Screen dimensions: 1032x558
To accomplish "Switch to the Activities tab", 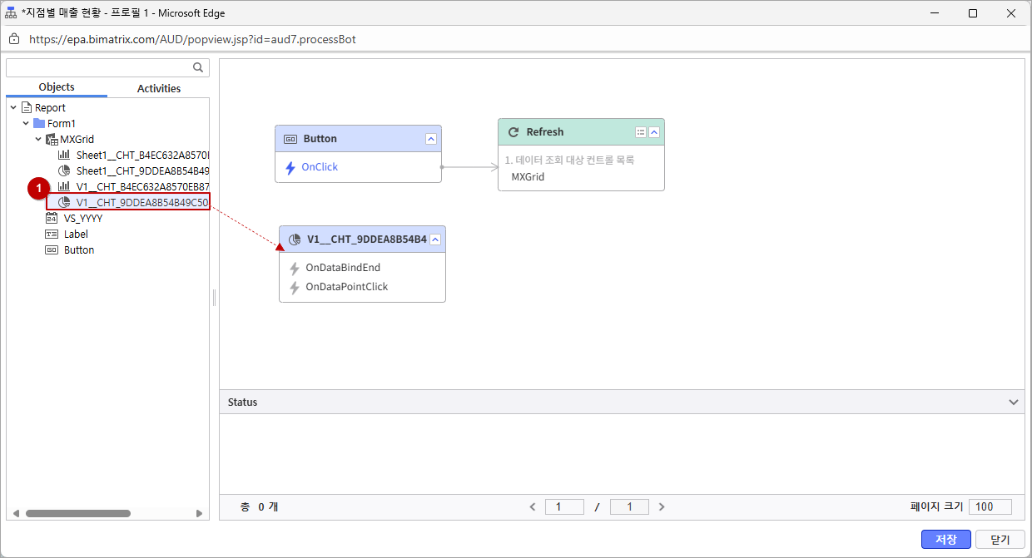I will 158,88.
